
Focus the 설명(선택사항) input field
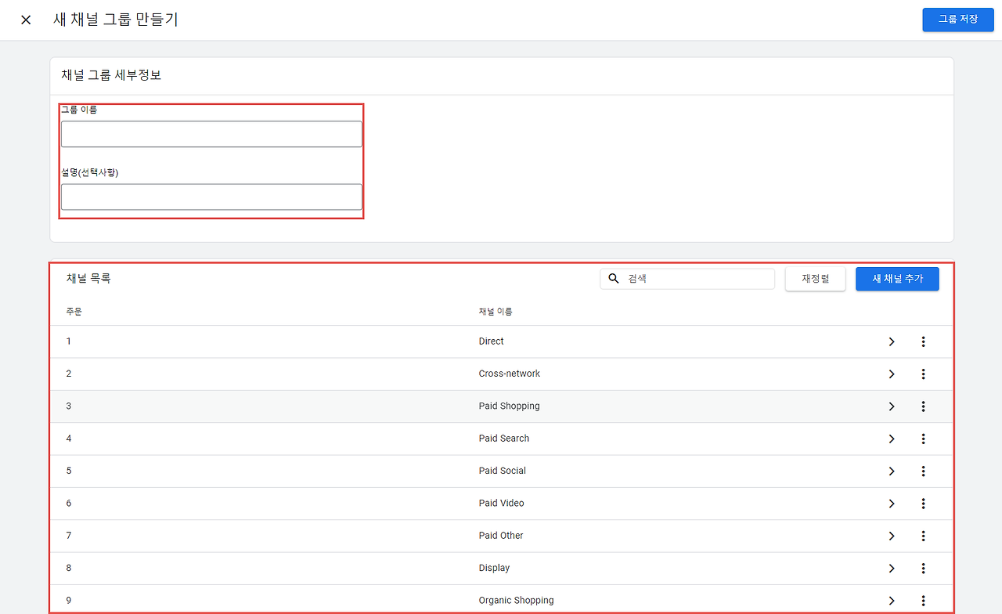pyautogui.click(x=211, y=197)
